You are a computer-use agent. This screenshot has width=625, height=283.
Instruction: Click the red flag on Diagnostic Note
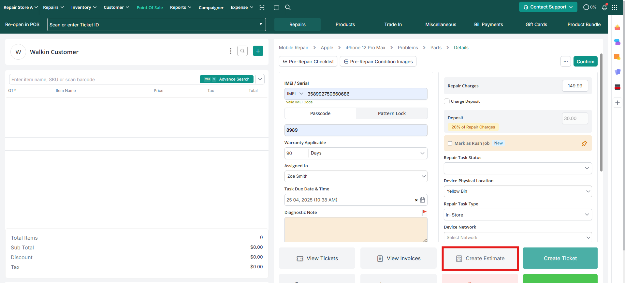(x=424, y=213)
